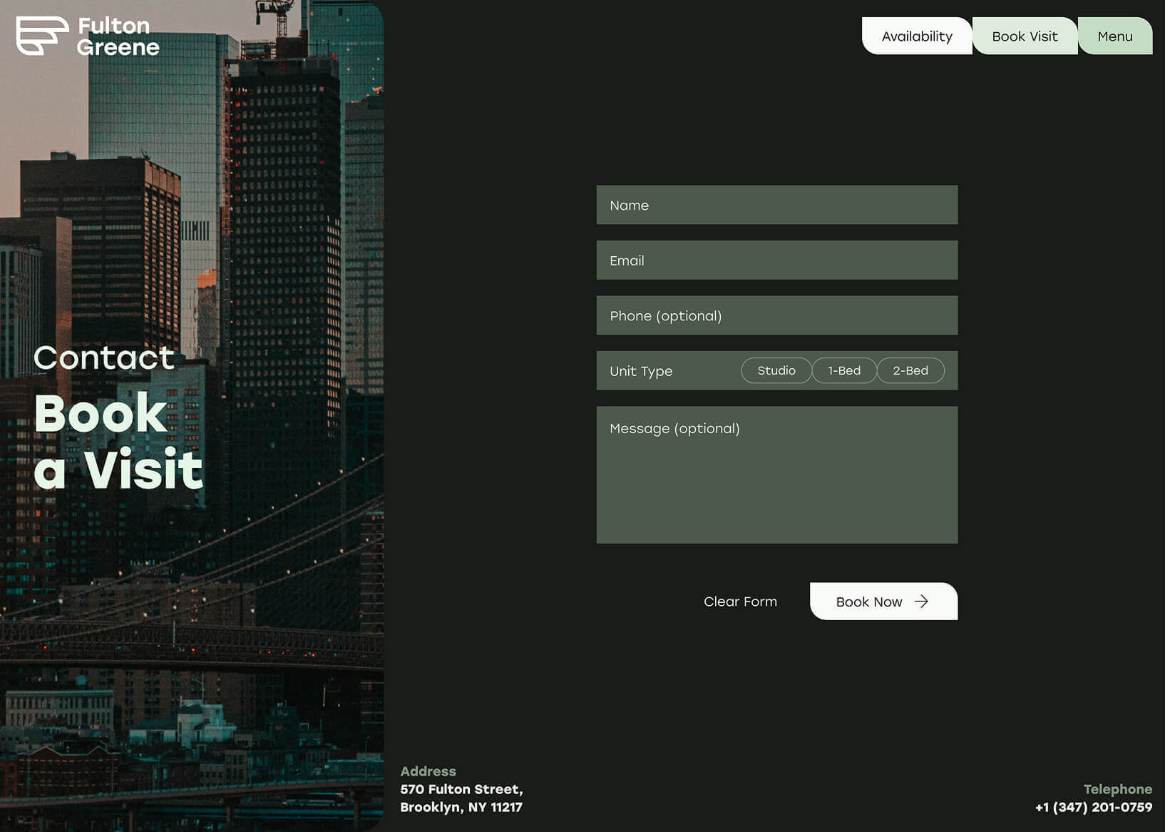Click the Unit Type label
This screenshot has width=1165, height=832.
pos(640,372)
